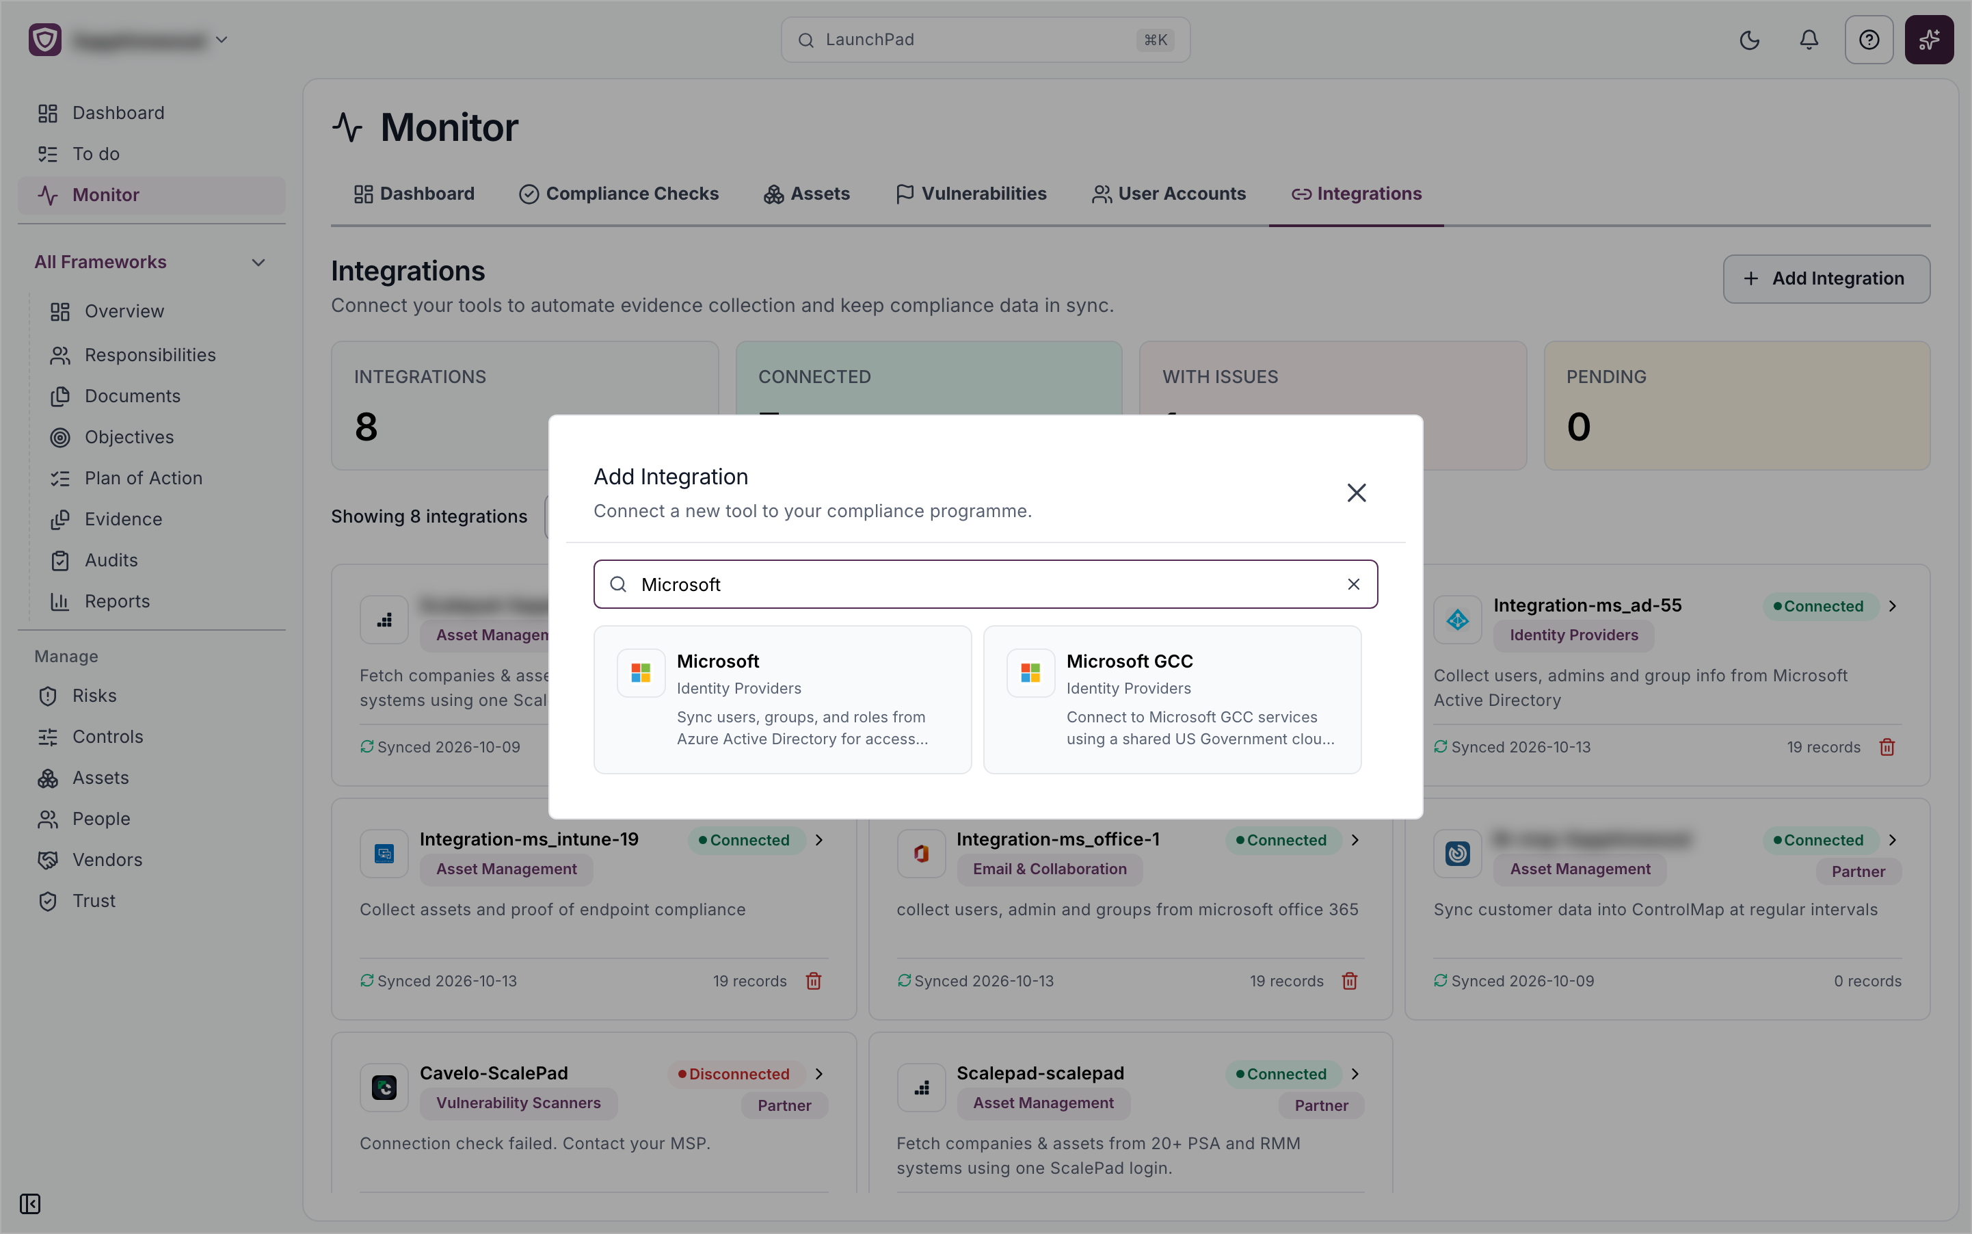
Task: Expand Scalepad-scalepad card chevron
Action: pos(1355,1074)
